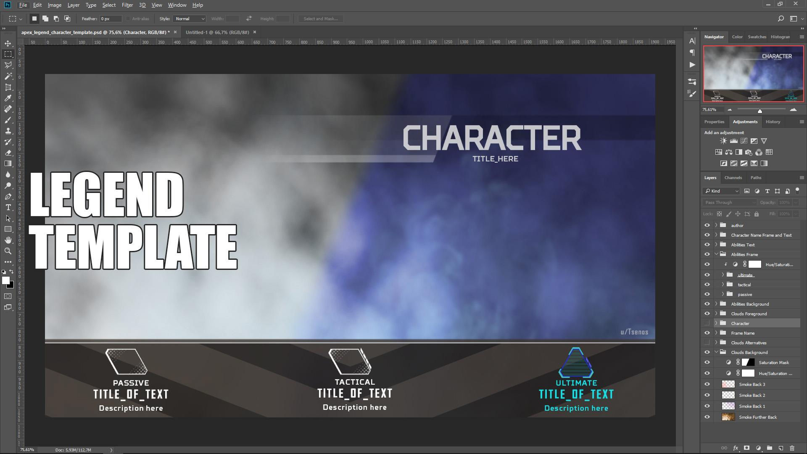Select the Gradient tool
Screen dimensions: 807x454
pyautogui.click(x=8, y=164)
